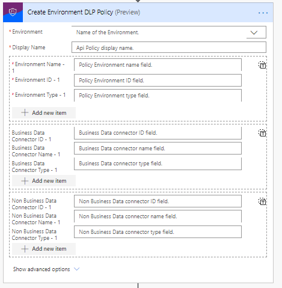Click the Environment Type - 1 label
282x288 pixels.
[38, 95]
